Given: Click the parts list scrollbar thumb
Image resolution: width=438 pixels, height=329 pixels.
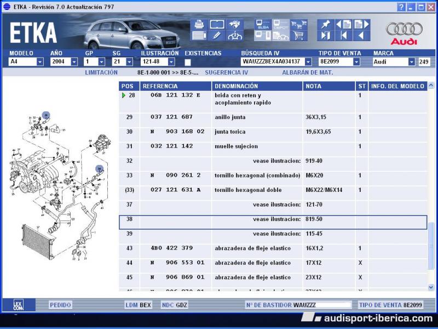Looking at the screenshot, I should (x=431, y=246).
